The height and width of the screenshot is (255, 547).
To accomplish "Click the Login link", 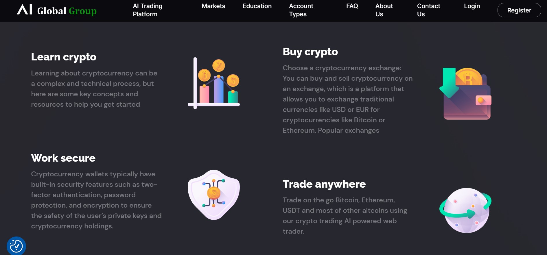I will 472,6.
